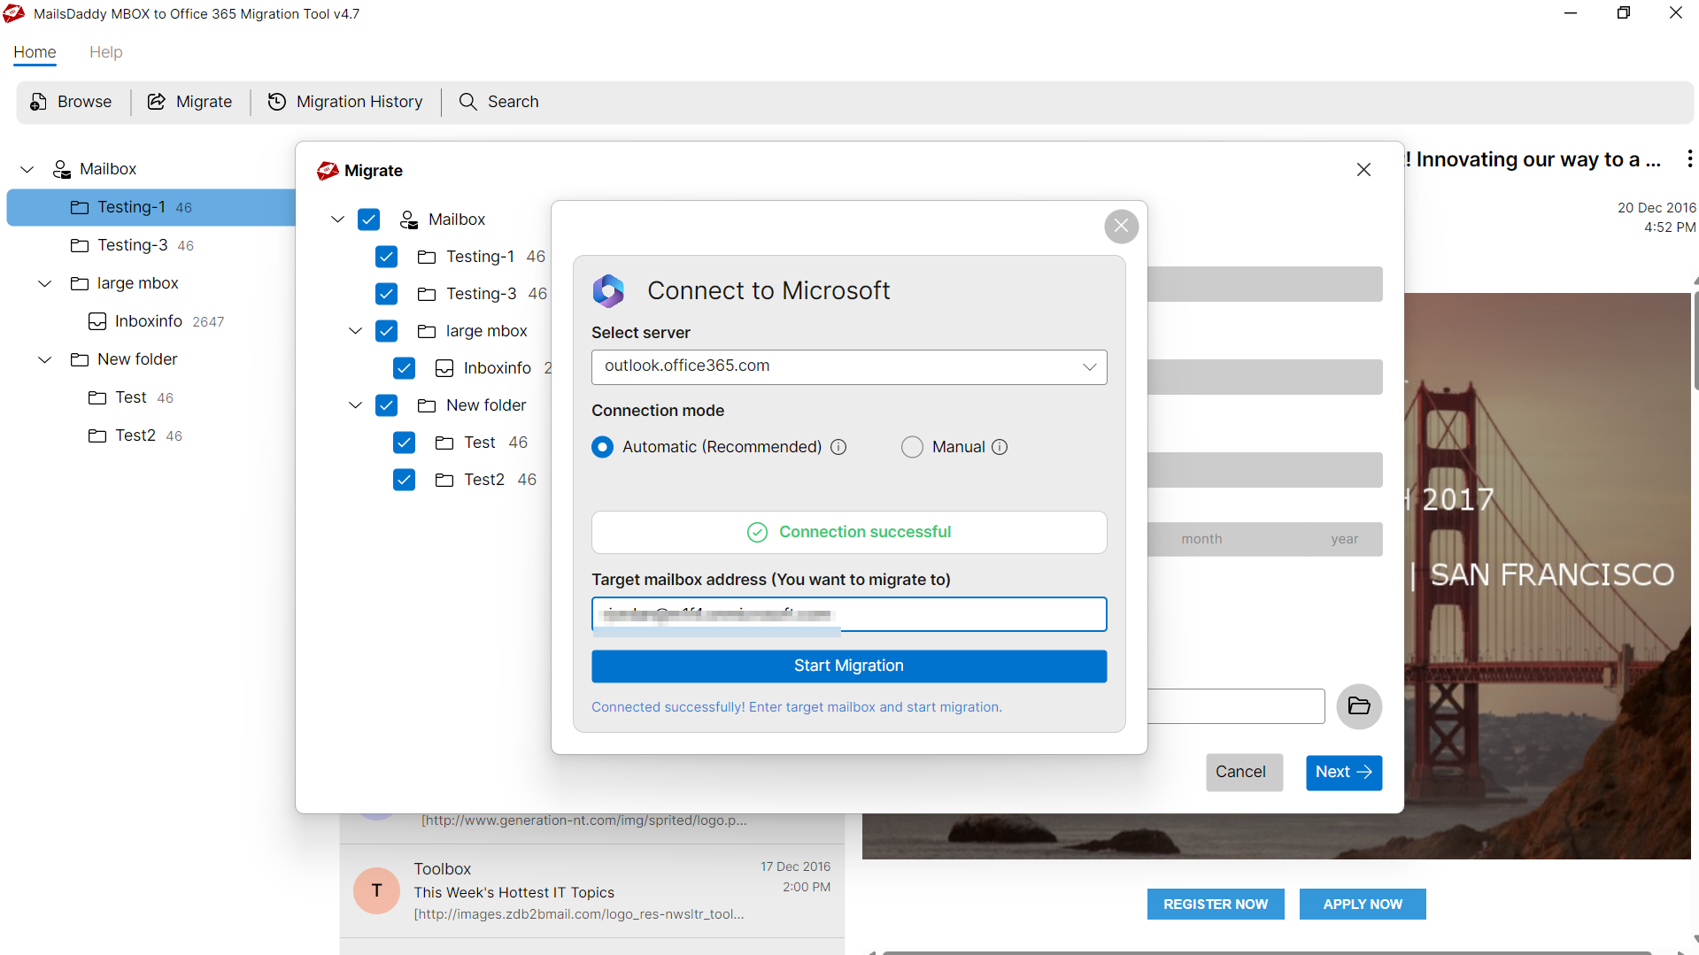Screen dimensions: 1699x955
Task: Uncheck the Test folder checkbox
Action: pos(404,443)
